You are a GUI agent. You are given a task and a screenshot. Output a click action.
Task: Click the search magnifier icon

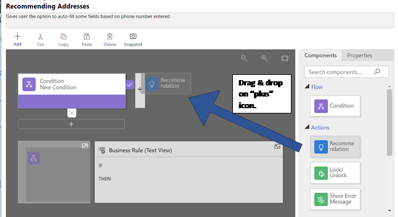(377, 72)
